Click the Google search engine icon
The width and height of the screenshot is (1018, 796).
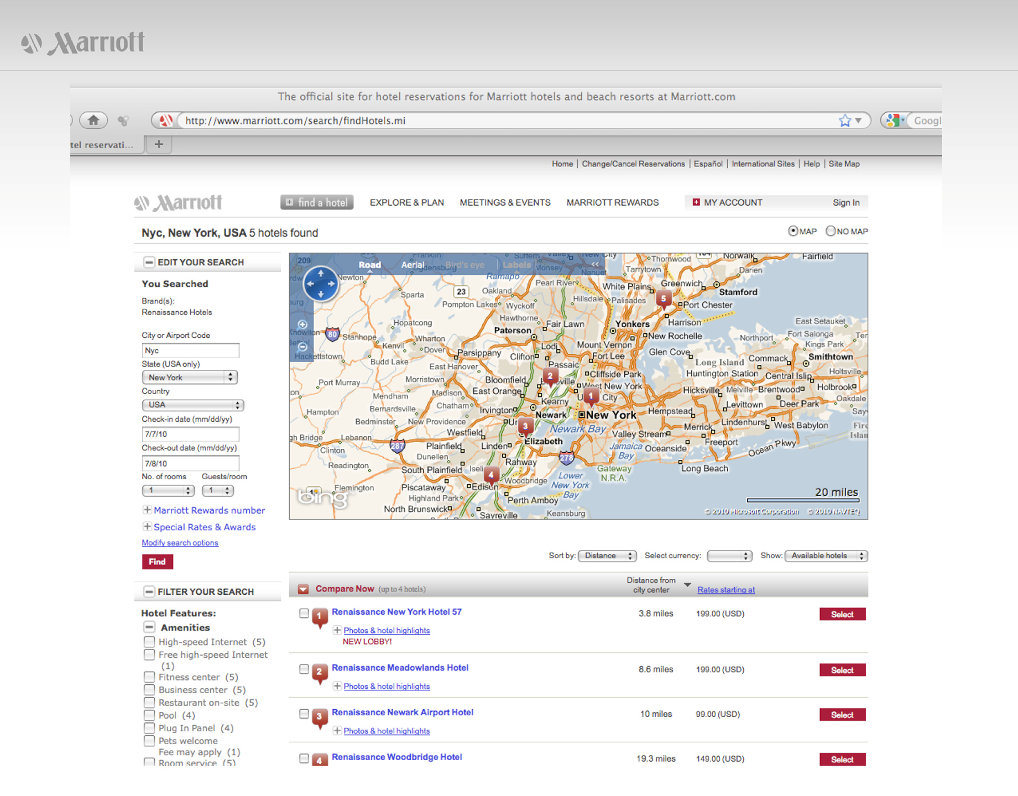click(893, 121)
